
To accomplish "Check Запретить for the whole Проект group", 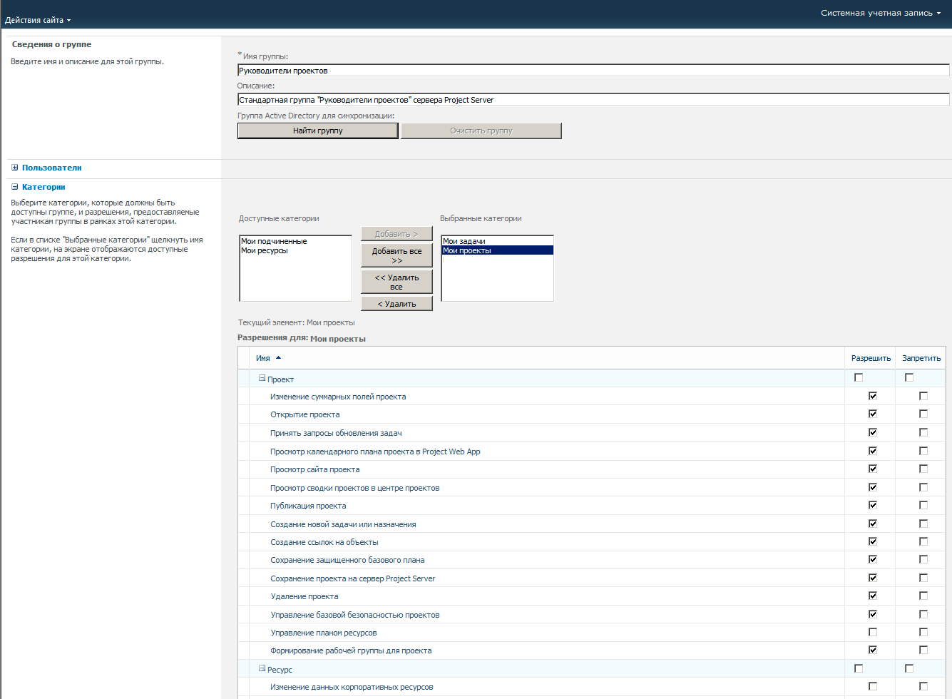I will click(x=909, y=377).
